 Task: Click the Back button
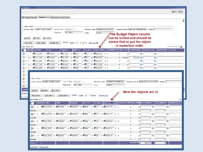(181, 12)
